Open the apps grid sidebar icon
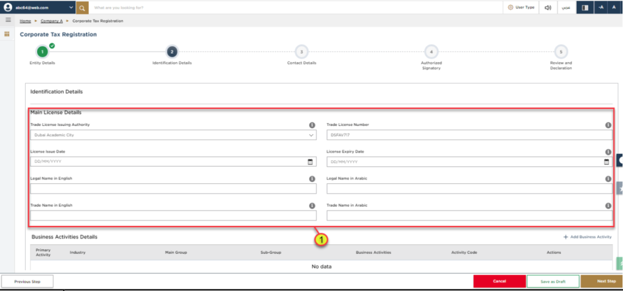This screenshot has height=291, width=623. [7, 34]
